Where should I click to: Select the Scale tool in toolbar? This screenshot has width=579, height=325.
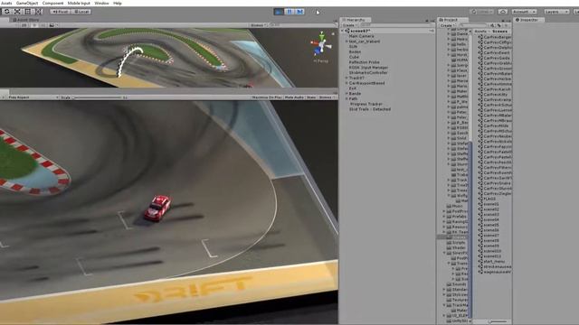pos(17,12)
